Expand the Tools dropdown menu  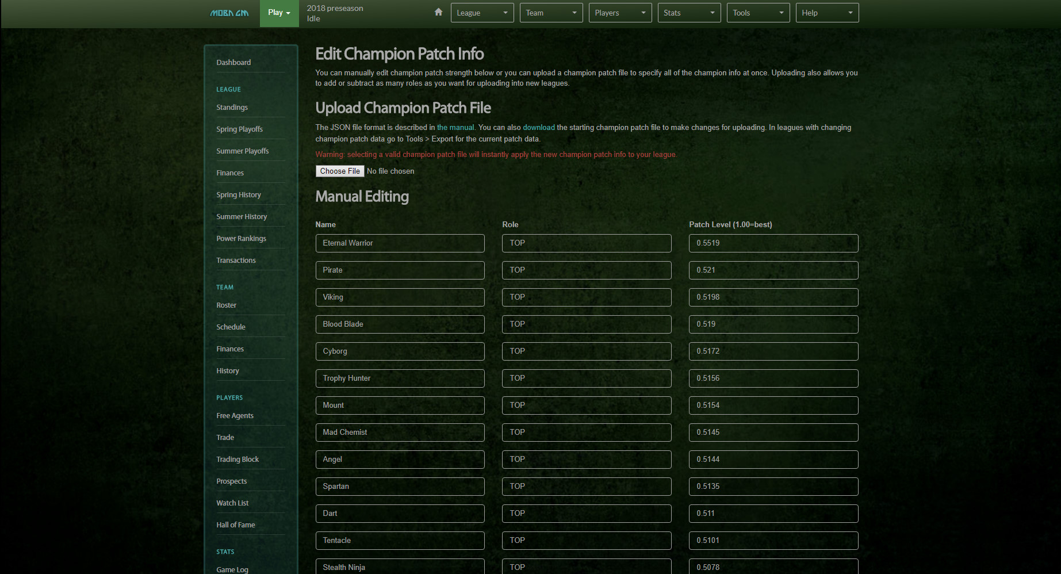tap(758, 13)
